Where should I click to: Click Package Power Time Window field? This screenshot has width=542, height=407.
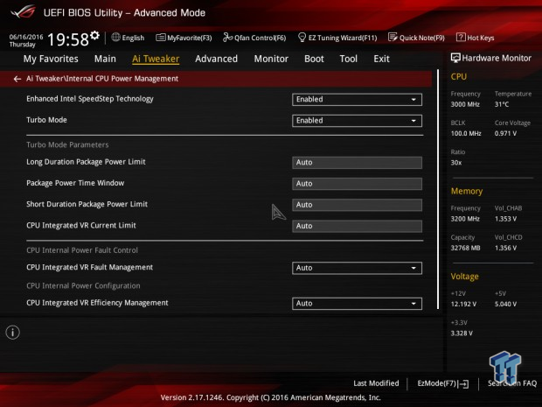357,184
